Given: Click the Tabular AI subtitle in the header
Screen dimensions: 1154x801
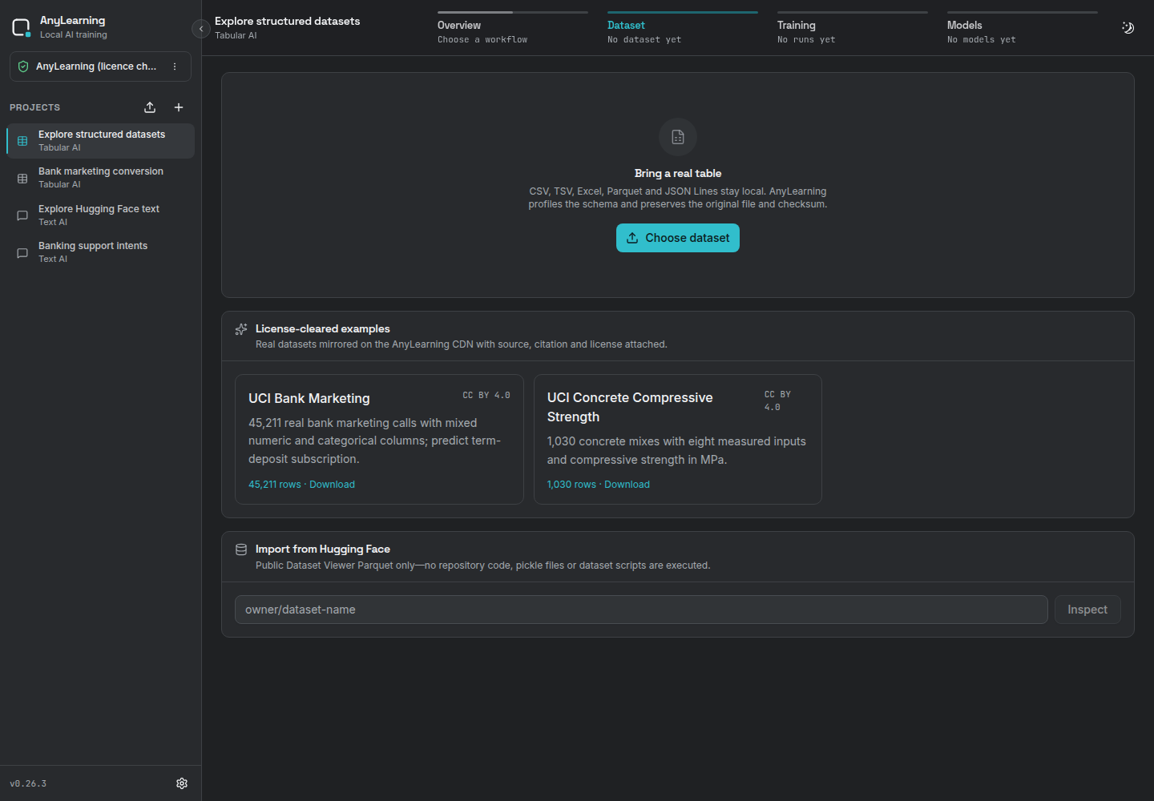Looking at the screenshot, I should (236, 36).
